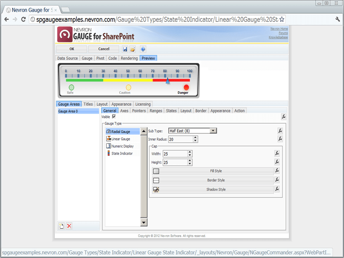This screenshot has width=344, height=258.
Task: Open a new browser tab
Action: click(x=65, y=9)
